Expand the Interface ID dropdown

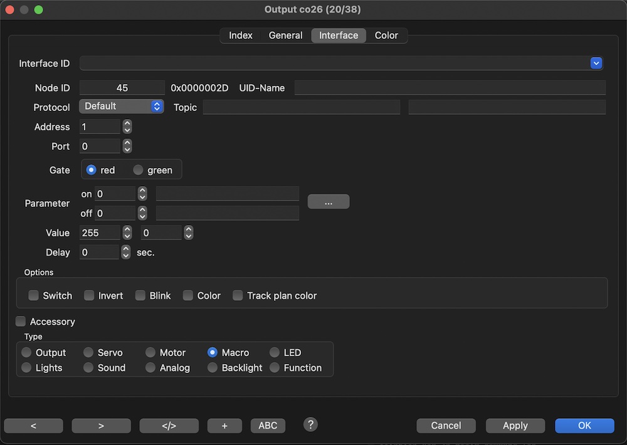(596, 63)
